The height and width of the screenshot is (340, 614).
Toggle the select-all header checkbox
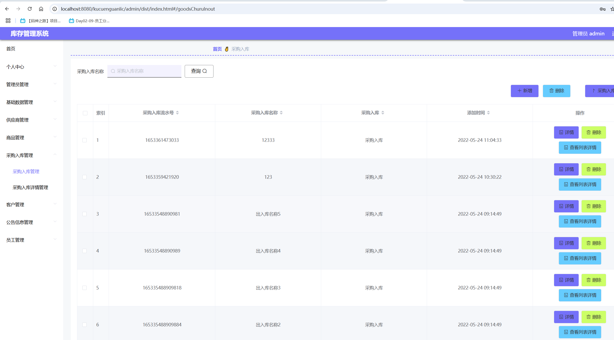point(85,113)
